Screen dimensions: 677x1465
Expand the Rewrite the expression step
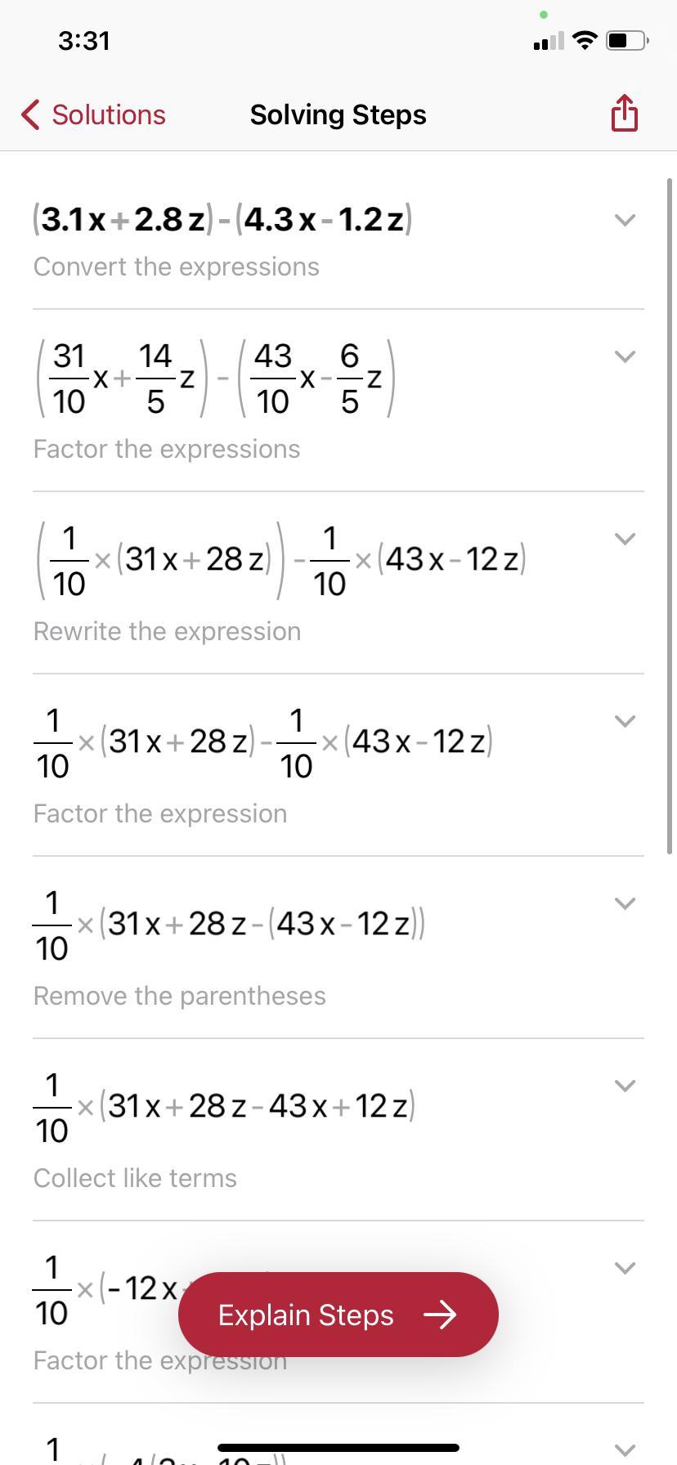[x=625, y=539]
